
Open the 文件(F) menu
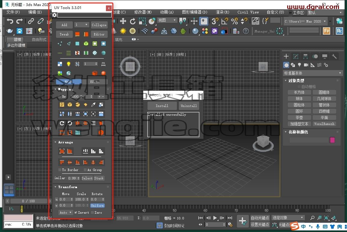pyautogui.click(x=13, y=12)
